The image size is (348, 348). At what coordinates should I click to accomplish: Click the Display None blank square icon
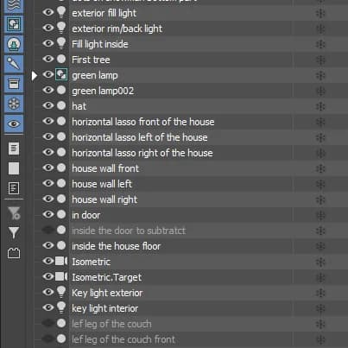click(14, 168)
